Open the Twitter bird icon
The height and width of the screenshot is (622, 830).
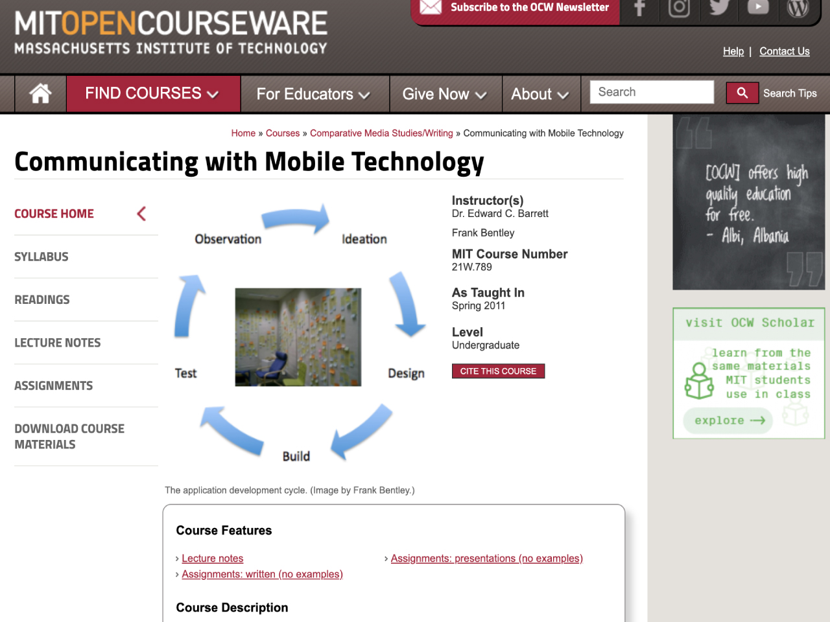[719, 8]
